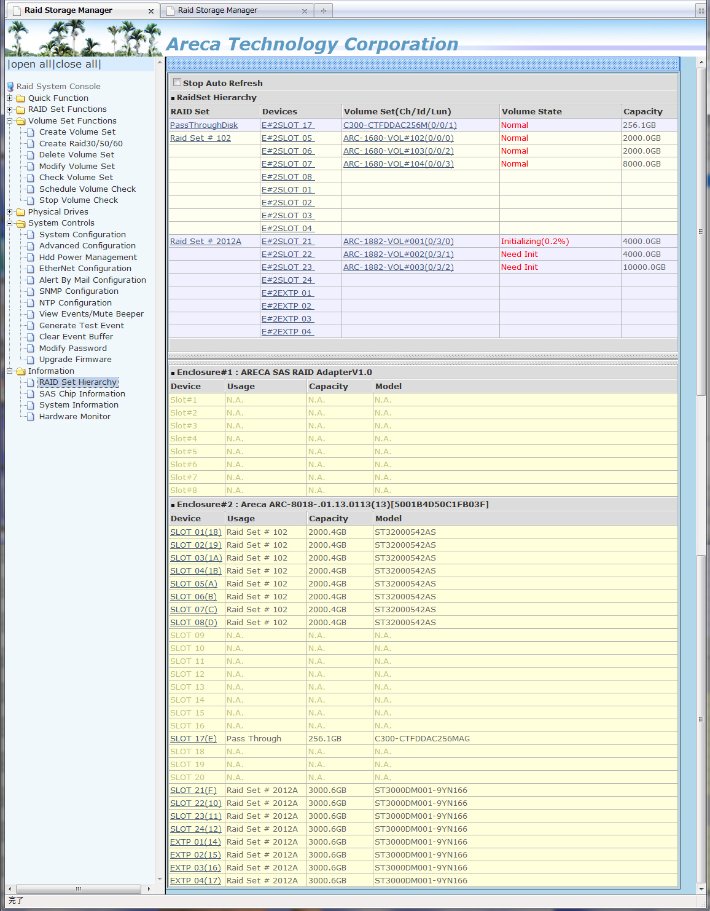Image resolution: width=710 pixels, height=911 pixels.
Task: Click the page icon beside Hardware Monitor
Action: [31, 417]
